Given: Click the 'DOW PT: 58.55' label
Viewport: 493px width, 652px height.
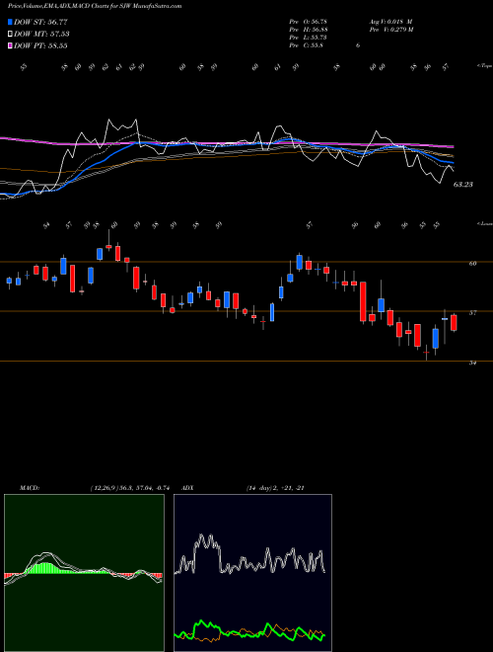Looking at the screenshot, I should [40, 45].
